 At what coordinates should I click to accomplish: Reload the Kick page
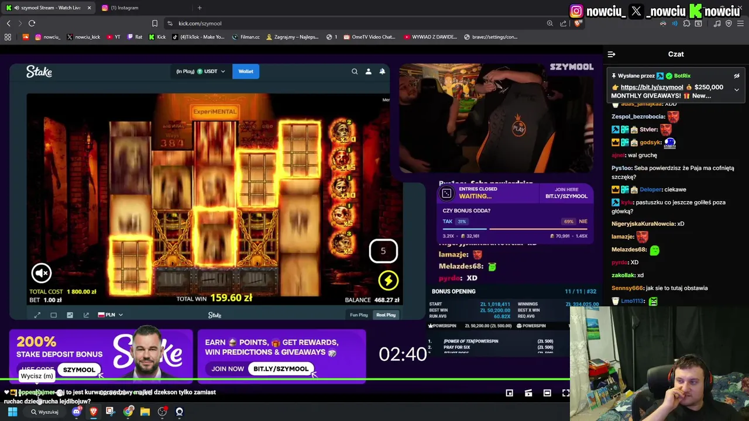32,23
